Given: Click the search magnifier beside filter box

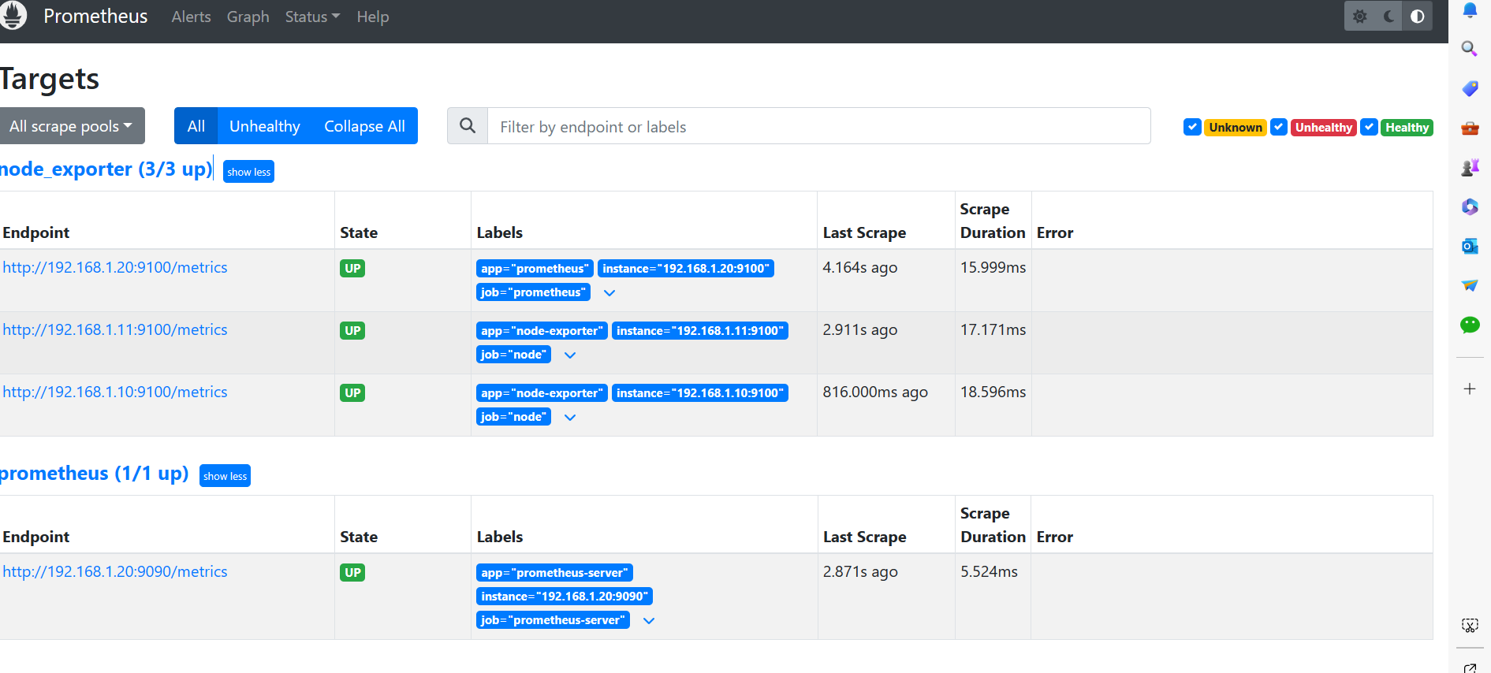Looking at the screenshot, I should [468, 126].
